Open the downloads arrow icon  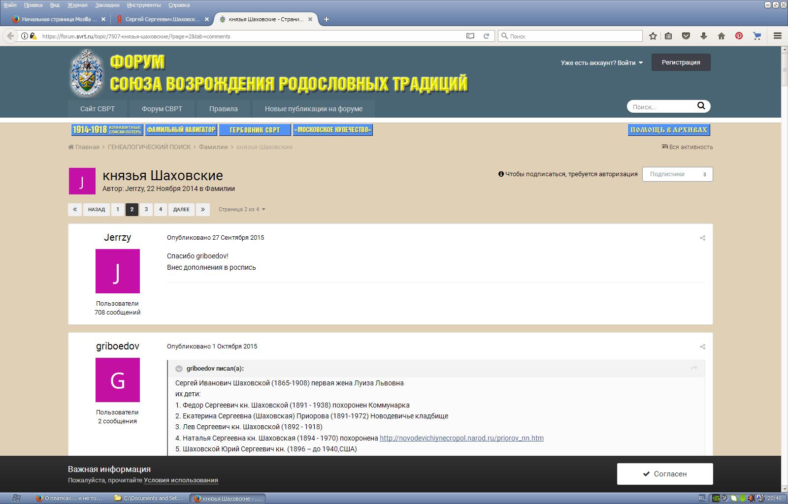[x=703, y=36]
